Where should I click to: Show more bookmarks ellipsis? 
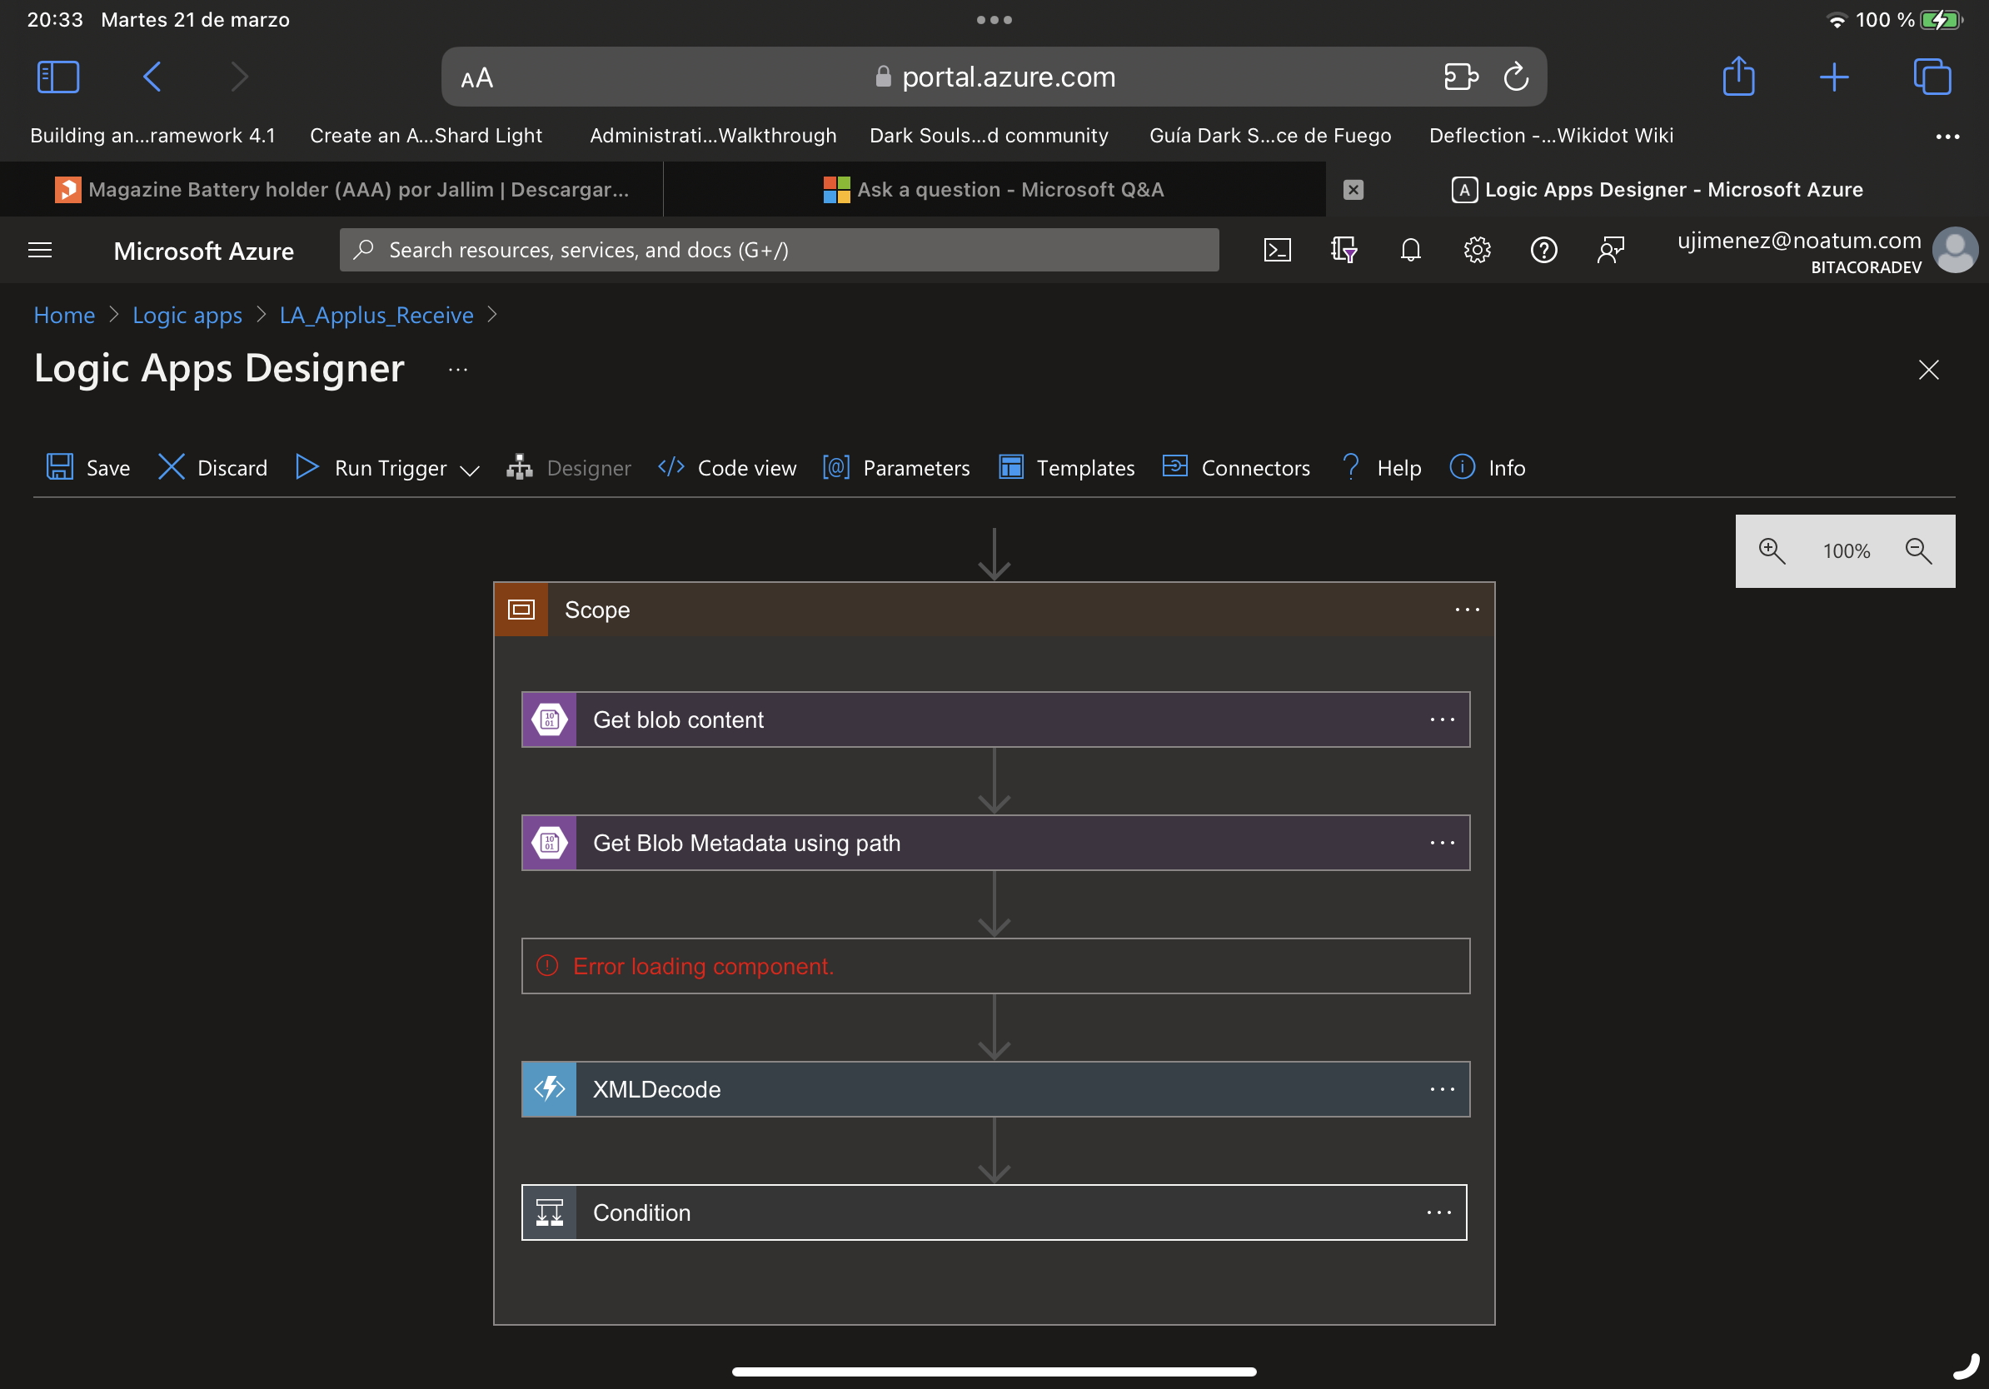pos(1947,136)
